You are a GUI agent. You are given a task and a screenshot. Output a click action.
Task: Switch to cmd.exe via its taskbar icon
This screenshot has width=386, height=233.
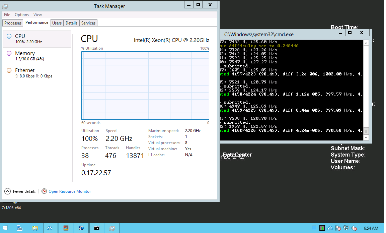click(96, 228)
